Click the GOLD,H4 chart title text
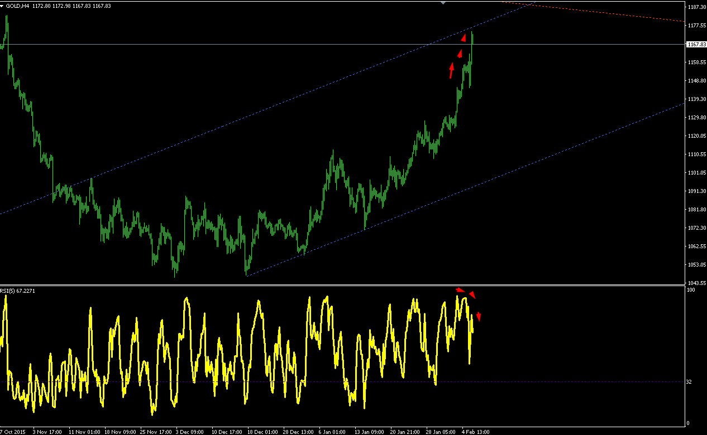This screenshot has height=435, width=707. point(18,6)
